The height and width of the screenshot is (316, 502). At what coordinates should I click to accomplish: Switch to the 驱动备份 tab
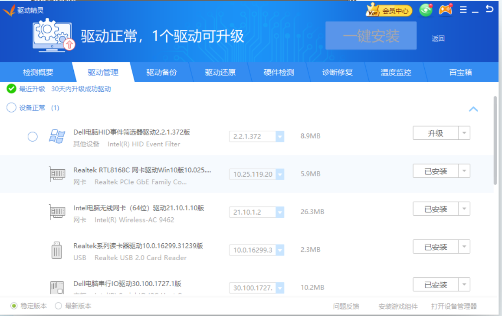point(161,72)
